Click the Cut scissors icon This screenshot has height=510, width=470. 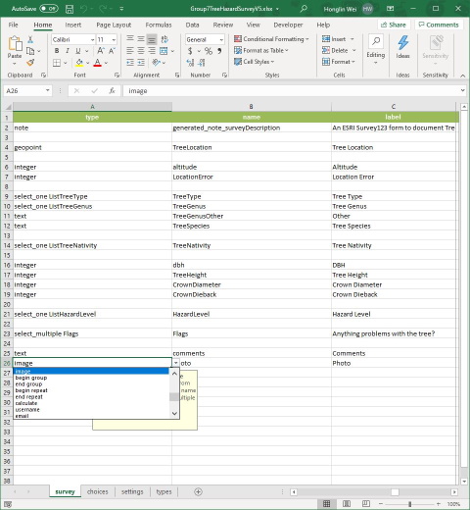pos(30,39)
